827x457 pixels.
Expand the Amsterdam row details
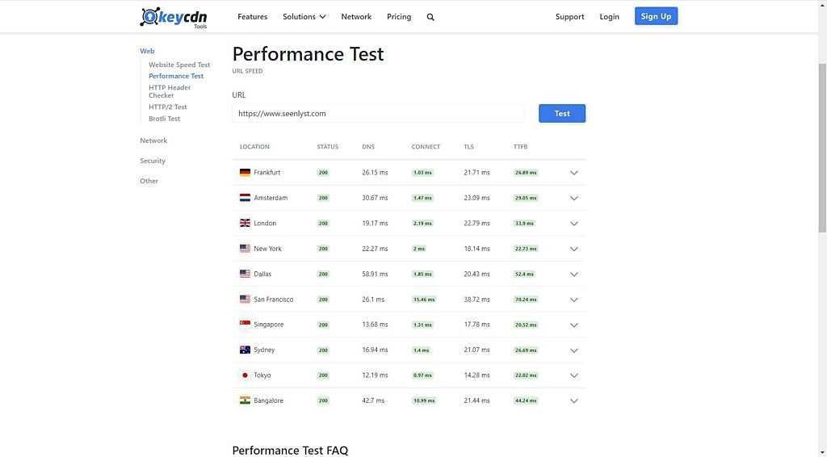click(574, 198)
